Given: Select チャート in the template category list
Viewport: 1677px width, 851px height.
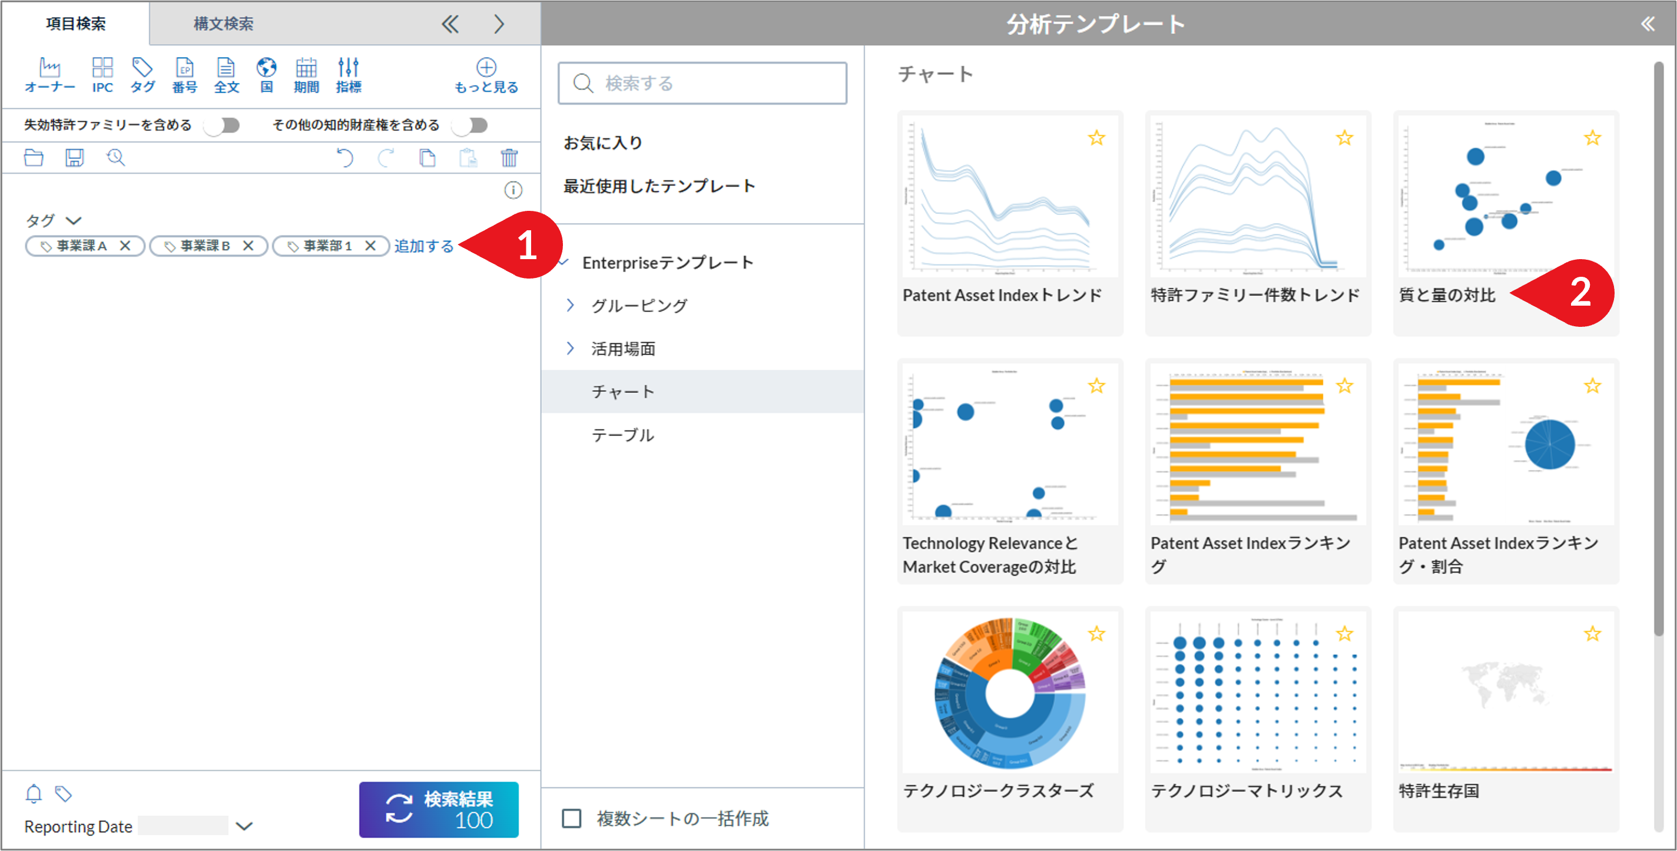Looking at the screenshot, I should (x=622, y=391).
